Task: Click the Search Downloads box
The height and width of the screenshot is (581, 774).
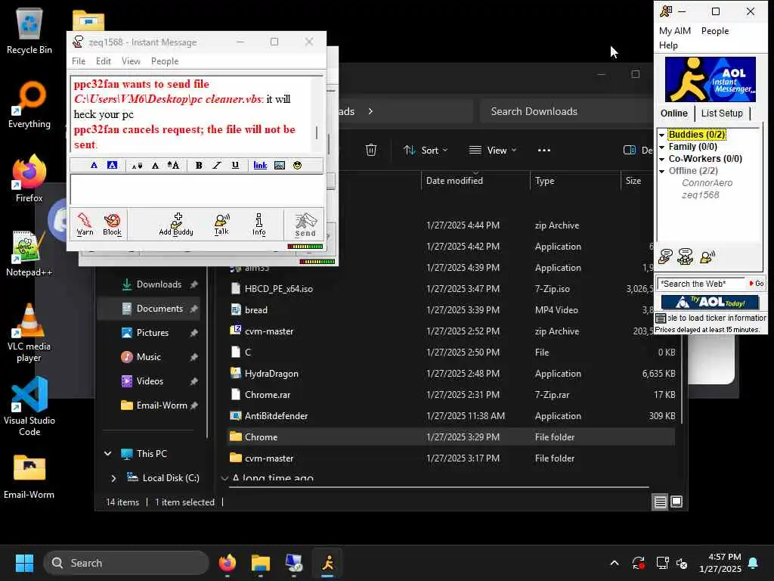Action: click(x=568, y=112)
